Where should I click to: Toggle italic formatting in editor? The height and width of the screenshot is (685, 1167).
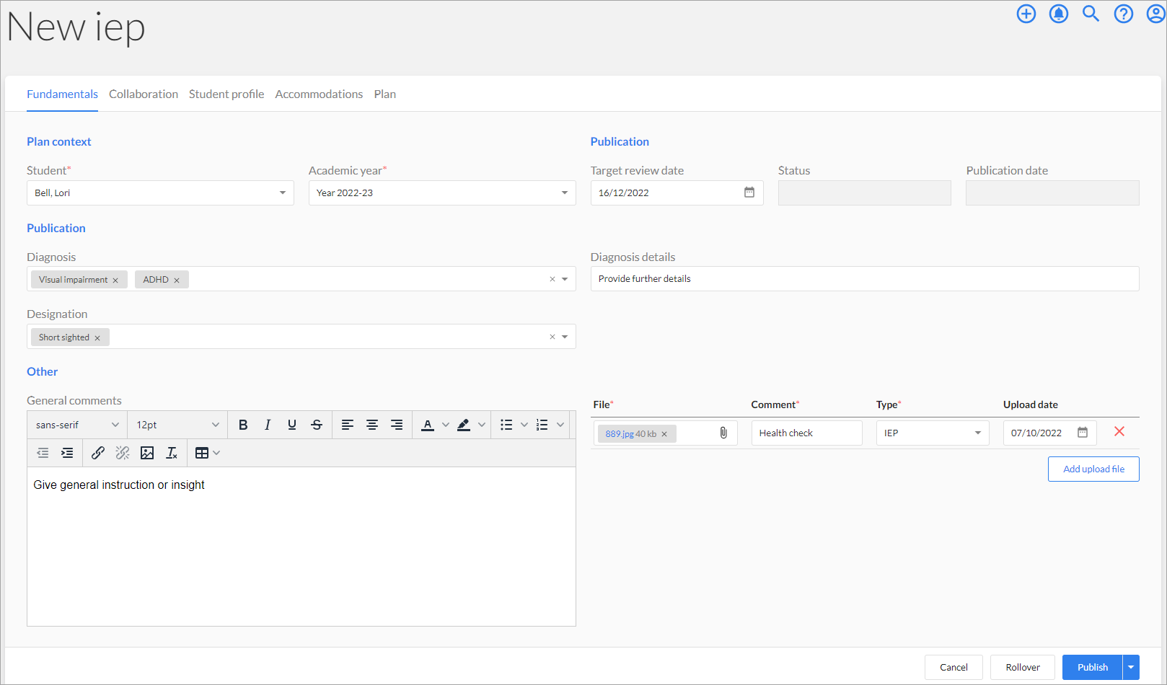coord(268,425)
